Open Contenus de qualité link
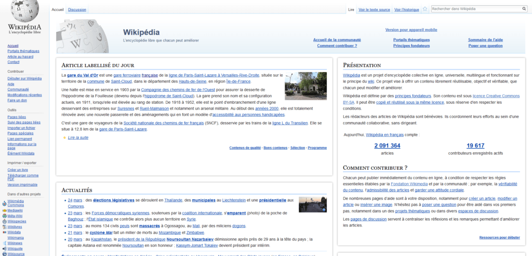 (x=245, y=148)
